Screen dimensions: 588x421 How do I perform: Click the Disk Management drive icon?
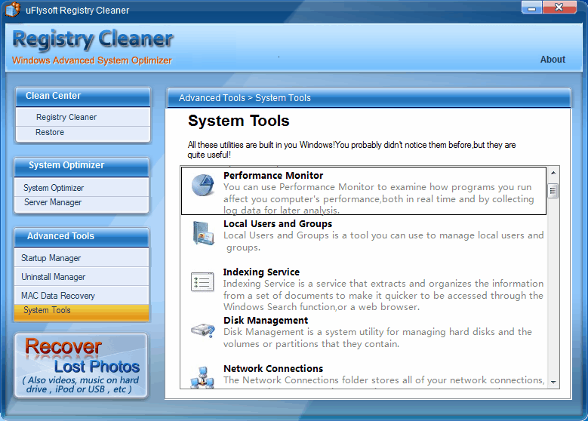202,330
